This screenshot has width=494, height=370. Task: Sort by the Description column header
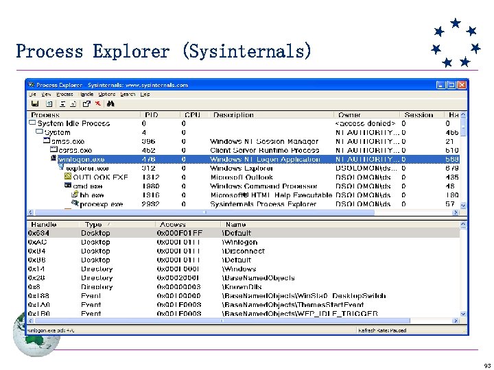(x=271, y=115)
